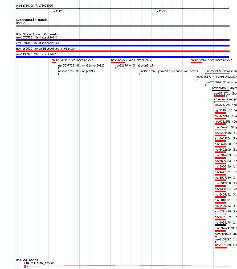Open nsv3527780 variant label
The width and height of the screenshot is (237, 269).
226,178
